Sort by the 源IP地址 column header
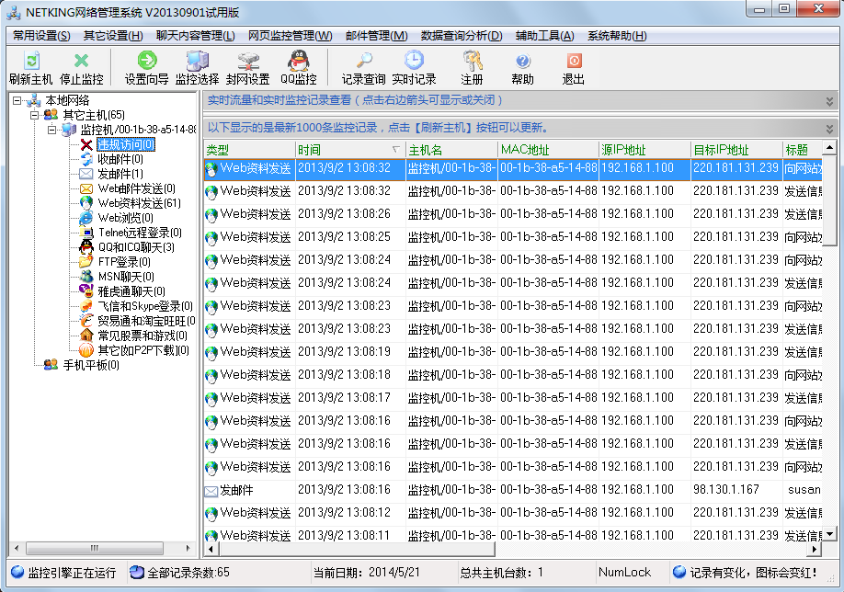This screenshot has height=592, width=844. point(644,150)
